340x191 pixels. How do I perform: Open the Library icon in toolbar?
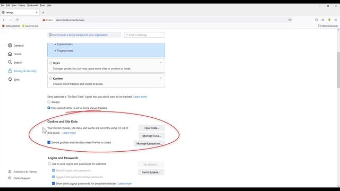tap(323, 20)
